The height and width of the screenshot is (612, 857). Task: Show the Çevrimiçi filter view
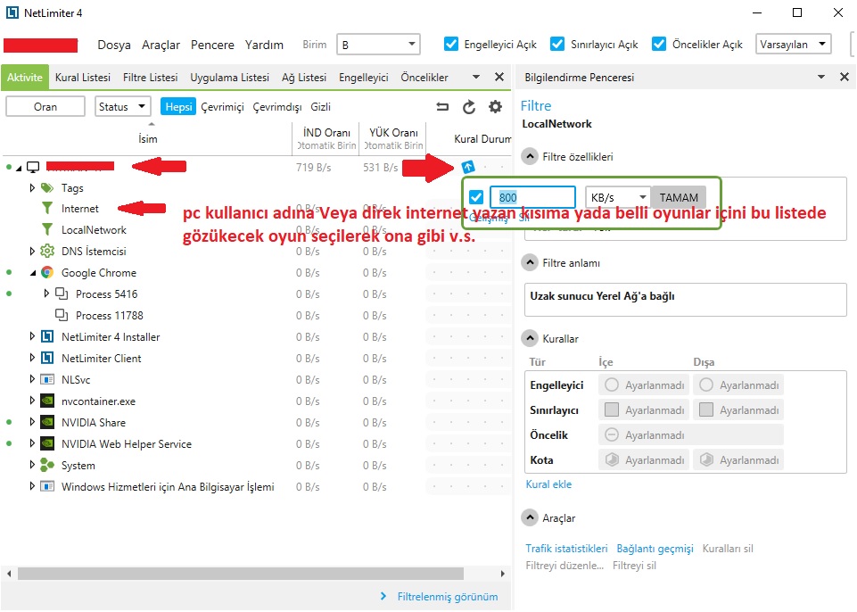[222, 107]
